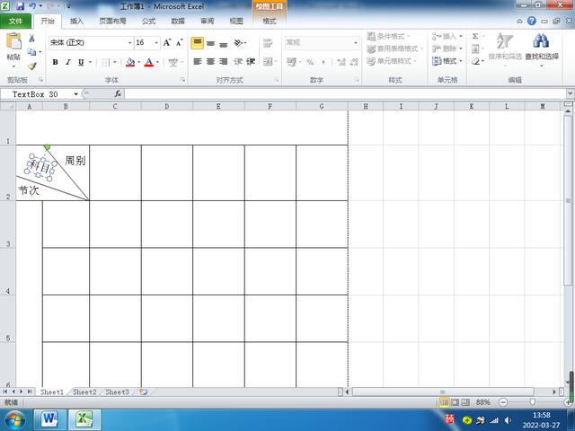Apply Bold formatting

coord(55,62)
